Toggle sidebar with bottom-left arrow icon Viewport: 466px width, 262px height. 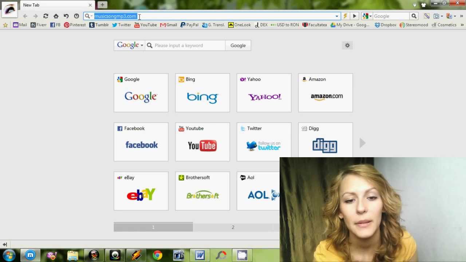pos(5,245)
